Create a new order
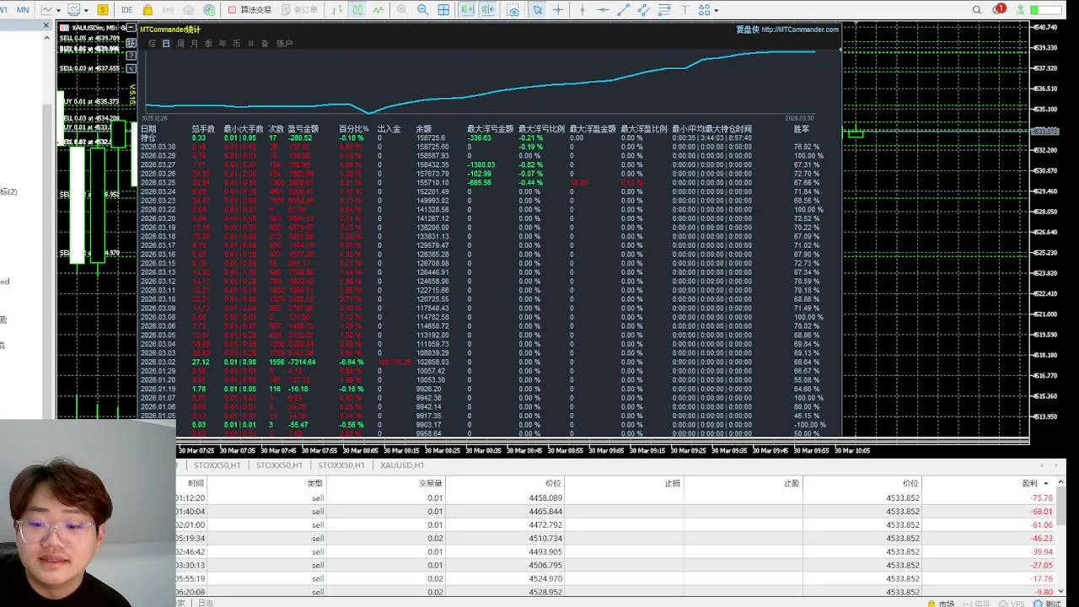 (x=301, y=10)
